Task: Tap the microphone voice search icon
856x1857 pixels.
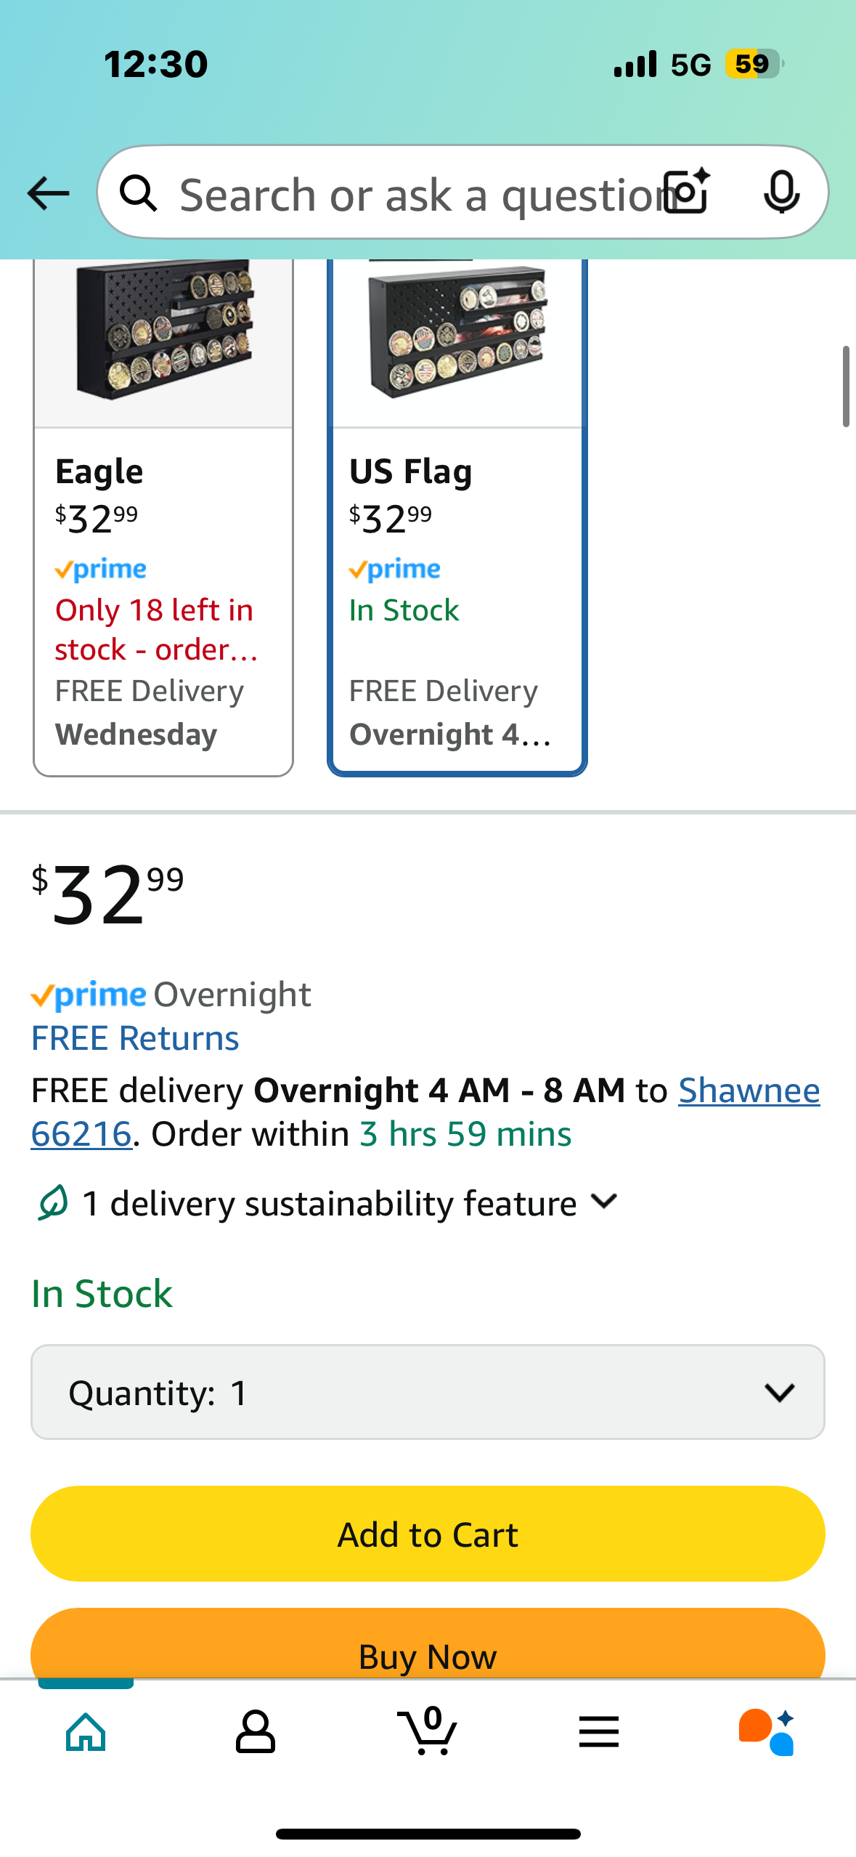Action: 782,193
